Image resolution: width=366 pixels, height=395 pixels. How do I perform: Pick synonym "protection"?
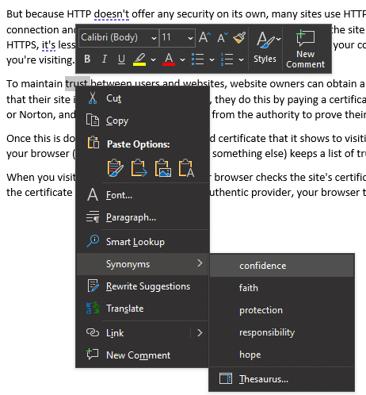tap(281, 310)
